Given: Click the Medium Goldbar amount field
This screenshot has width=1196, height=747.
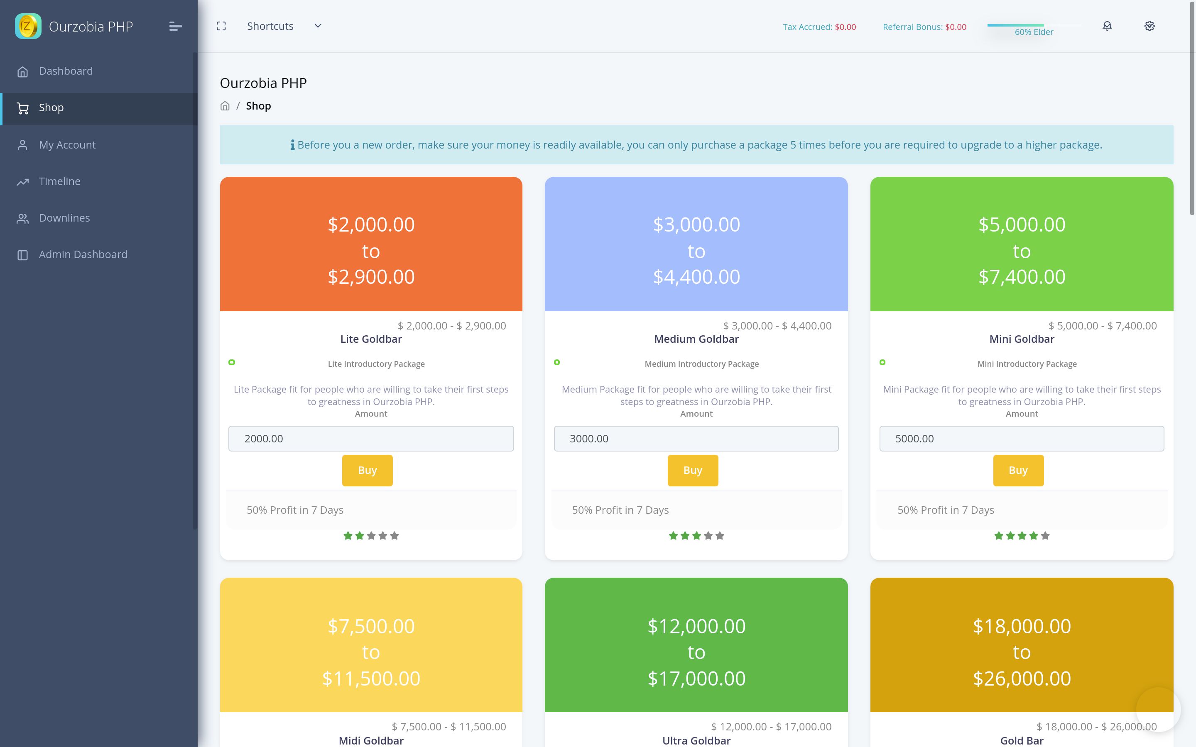Looking at the screenshot, I should click(696, 439).
